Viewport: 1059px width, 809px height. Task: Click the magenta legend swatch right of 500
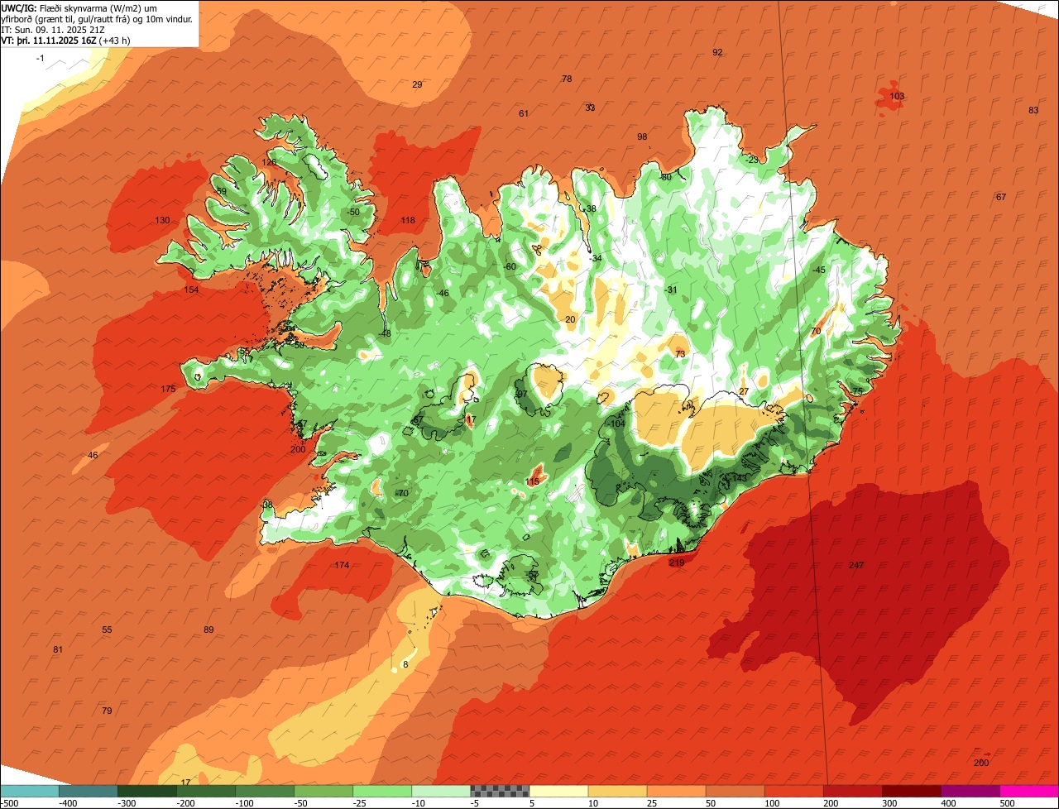pos(1029,791)
